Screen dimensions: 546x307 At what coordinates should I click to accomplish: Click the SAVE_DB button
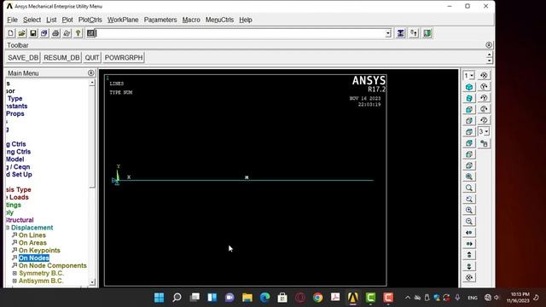click(23, 57)
